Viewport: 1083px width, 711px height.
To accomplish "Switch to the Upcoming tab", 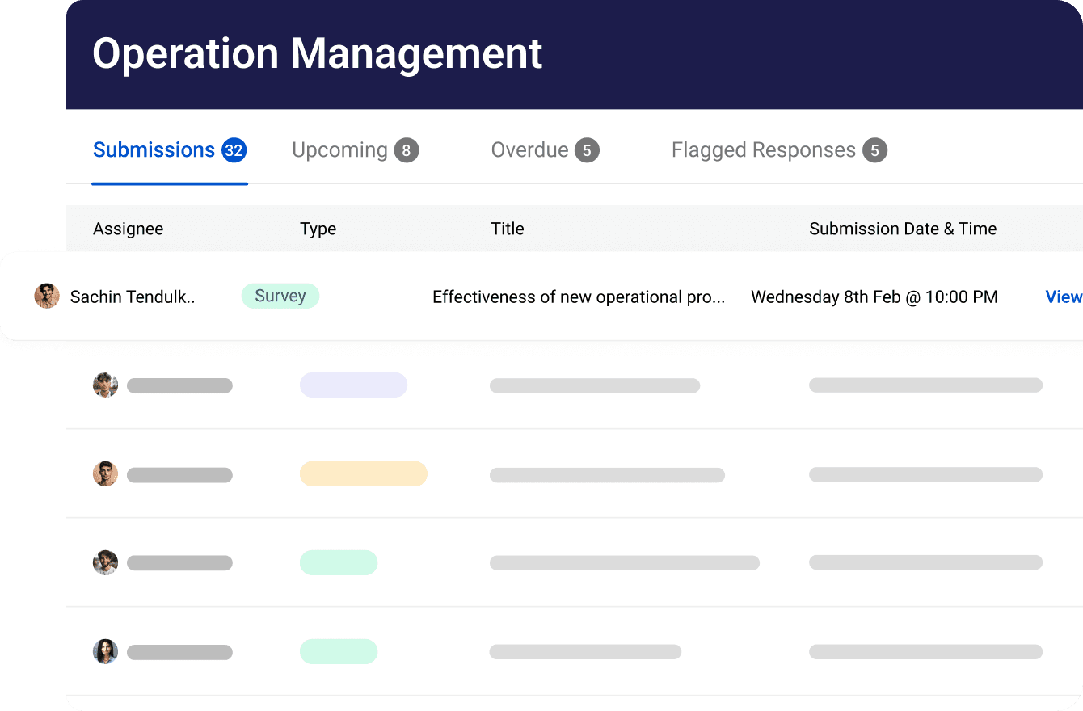I will tap(339, 149).
